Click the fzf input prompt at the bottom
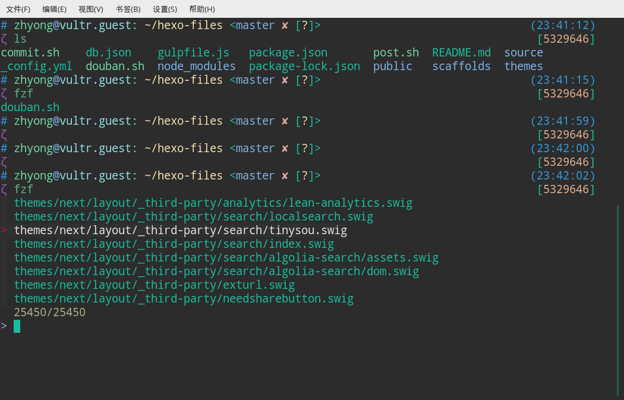Image resolution: width=624 pixels, height=400 pixels. (16, 326)
